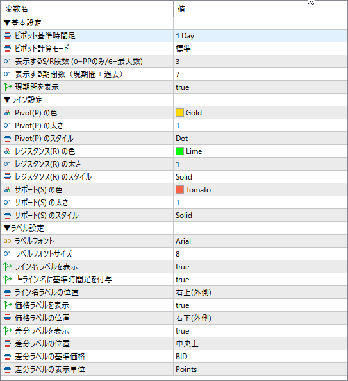Click the color icon beside レジスタンス(R) の色
The image size is (348, 381).
(x=7, y=151)
